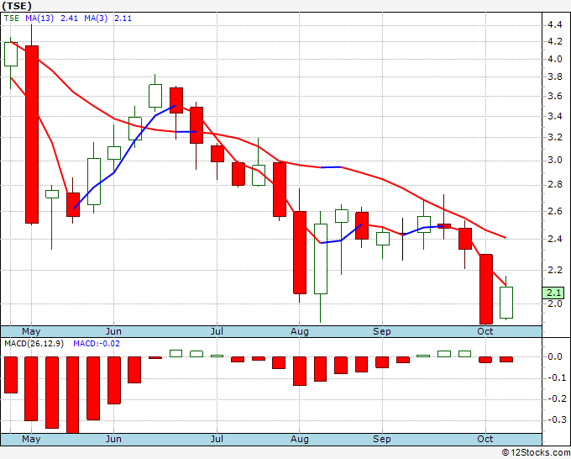Click Oct on the MACD panel date axis

[485, 439]
